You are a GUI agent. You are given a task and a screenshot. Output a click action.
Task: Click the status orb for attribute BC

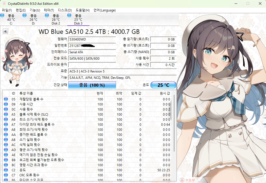coord(6,165)
